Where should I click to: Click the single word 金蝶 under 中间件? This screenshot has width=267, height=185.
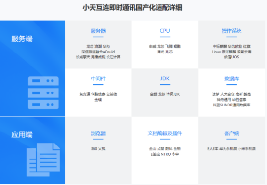point(98,100)
